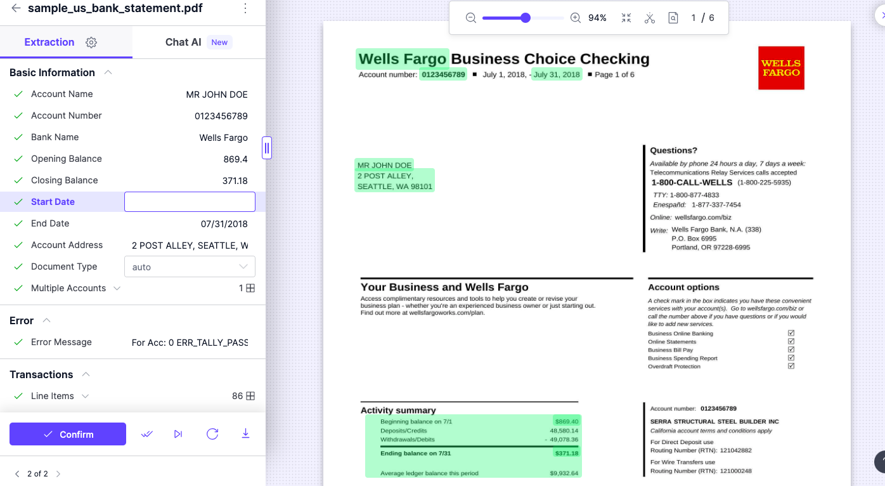Zoom out with the minus magnifier

click(471, 18)
